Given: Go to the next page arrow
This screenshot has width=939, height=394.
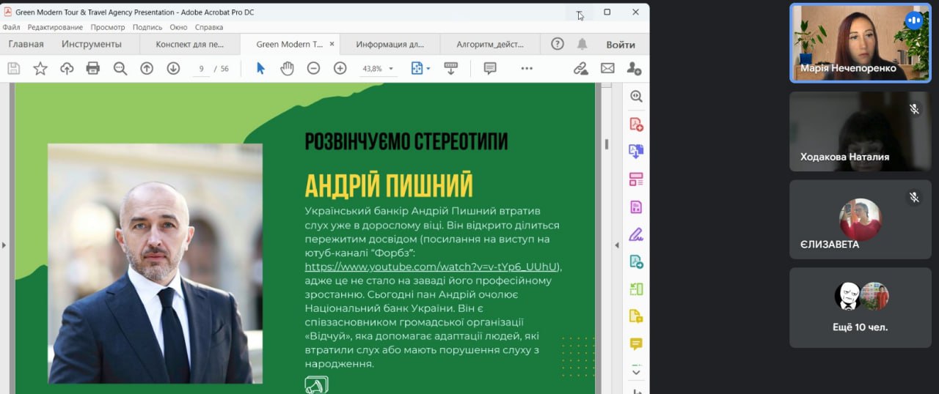Looking at the screenshot, I should (x=173, y=68).
